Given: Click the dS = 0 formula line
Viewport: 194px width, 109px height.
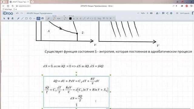Looking at the screenshot, I should (x=73, y=66).
